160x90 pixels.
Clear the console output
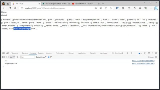tap(7, 57)
